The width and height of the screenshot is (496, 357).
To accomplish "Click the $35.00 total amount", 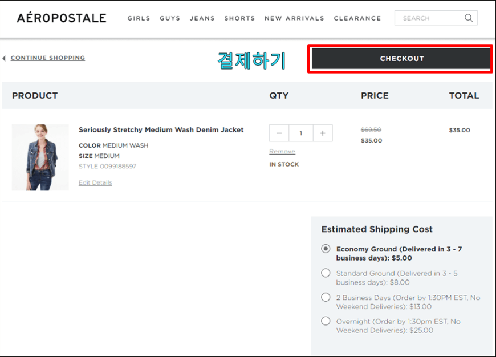I will click(460, 130).
